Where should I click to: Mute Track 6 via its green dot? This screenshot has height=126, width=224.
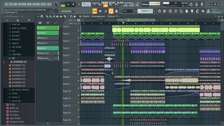tap(78, 67)
